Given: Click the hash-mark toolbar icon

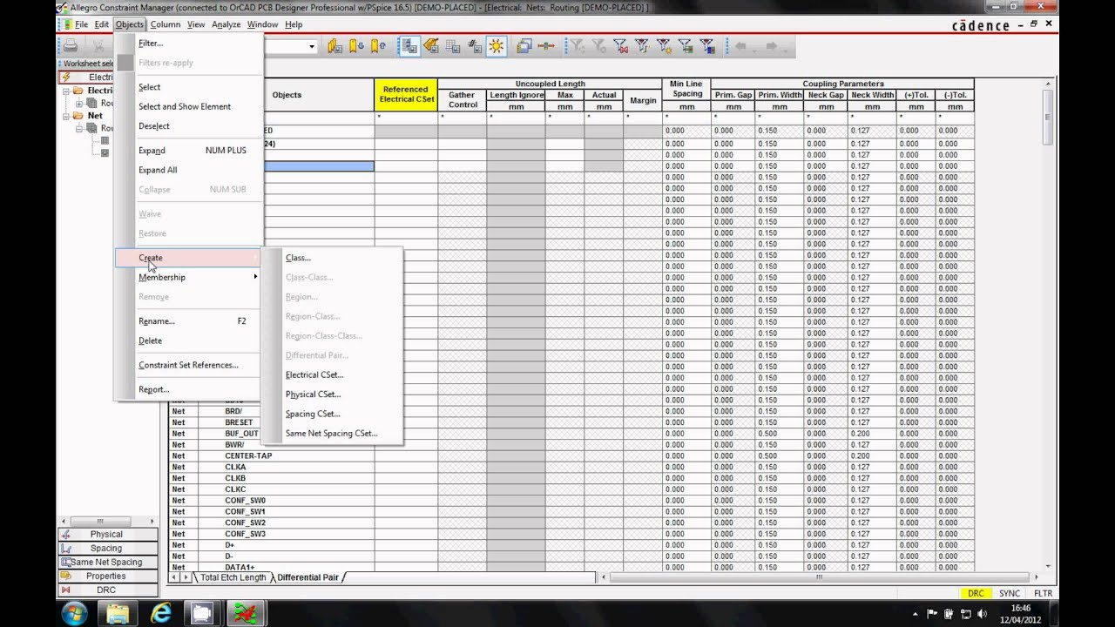Looking at the screenshot, I should (475, 46).
